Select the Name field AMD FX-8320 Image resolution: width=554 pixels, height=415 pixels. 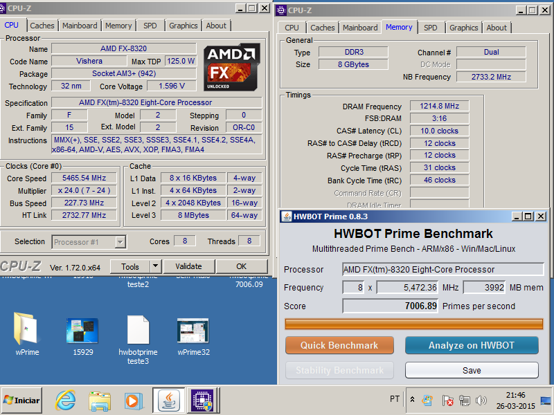(124, 48)
